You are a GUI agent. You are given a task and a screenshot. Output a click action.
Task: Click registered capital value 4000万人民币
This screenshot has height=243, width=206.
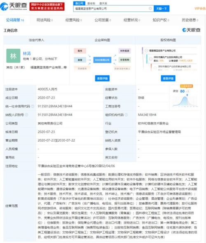[47, 89]
